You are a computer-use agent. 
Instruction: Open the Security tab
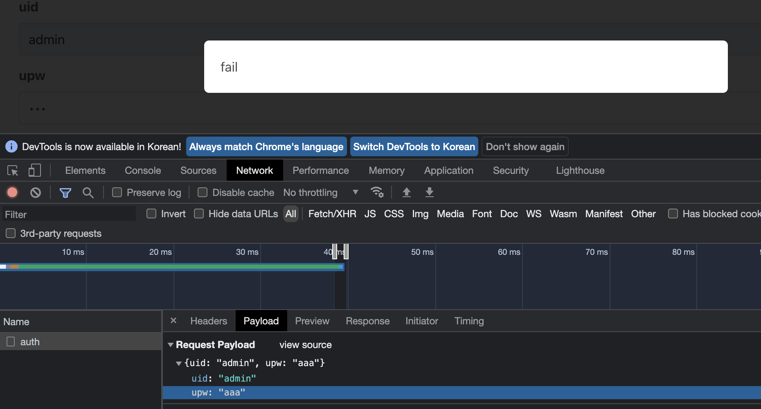tap(511, 171)
